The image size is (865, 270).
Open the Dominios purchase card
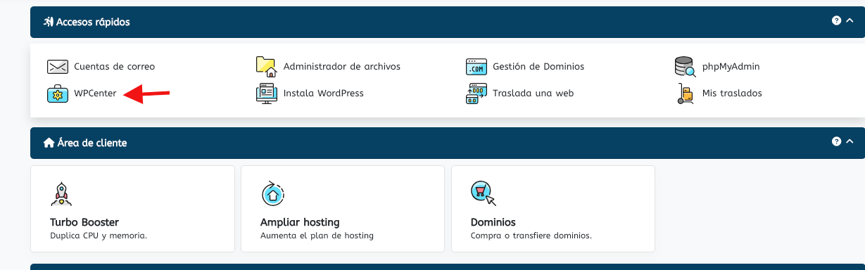point(553,209)
